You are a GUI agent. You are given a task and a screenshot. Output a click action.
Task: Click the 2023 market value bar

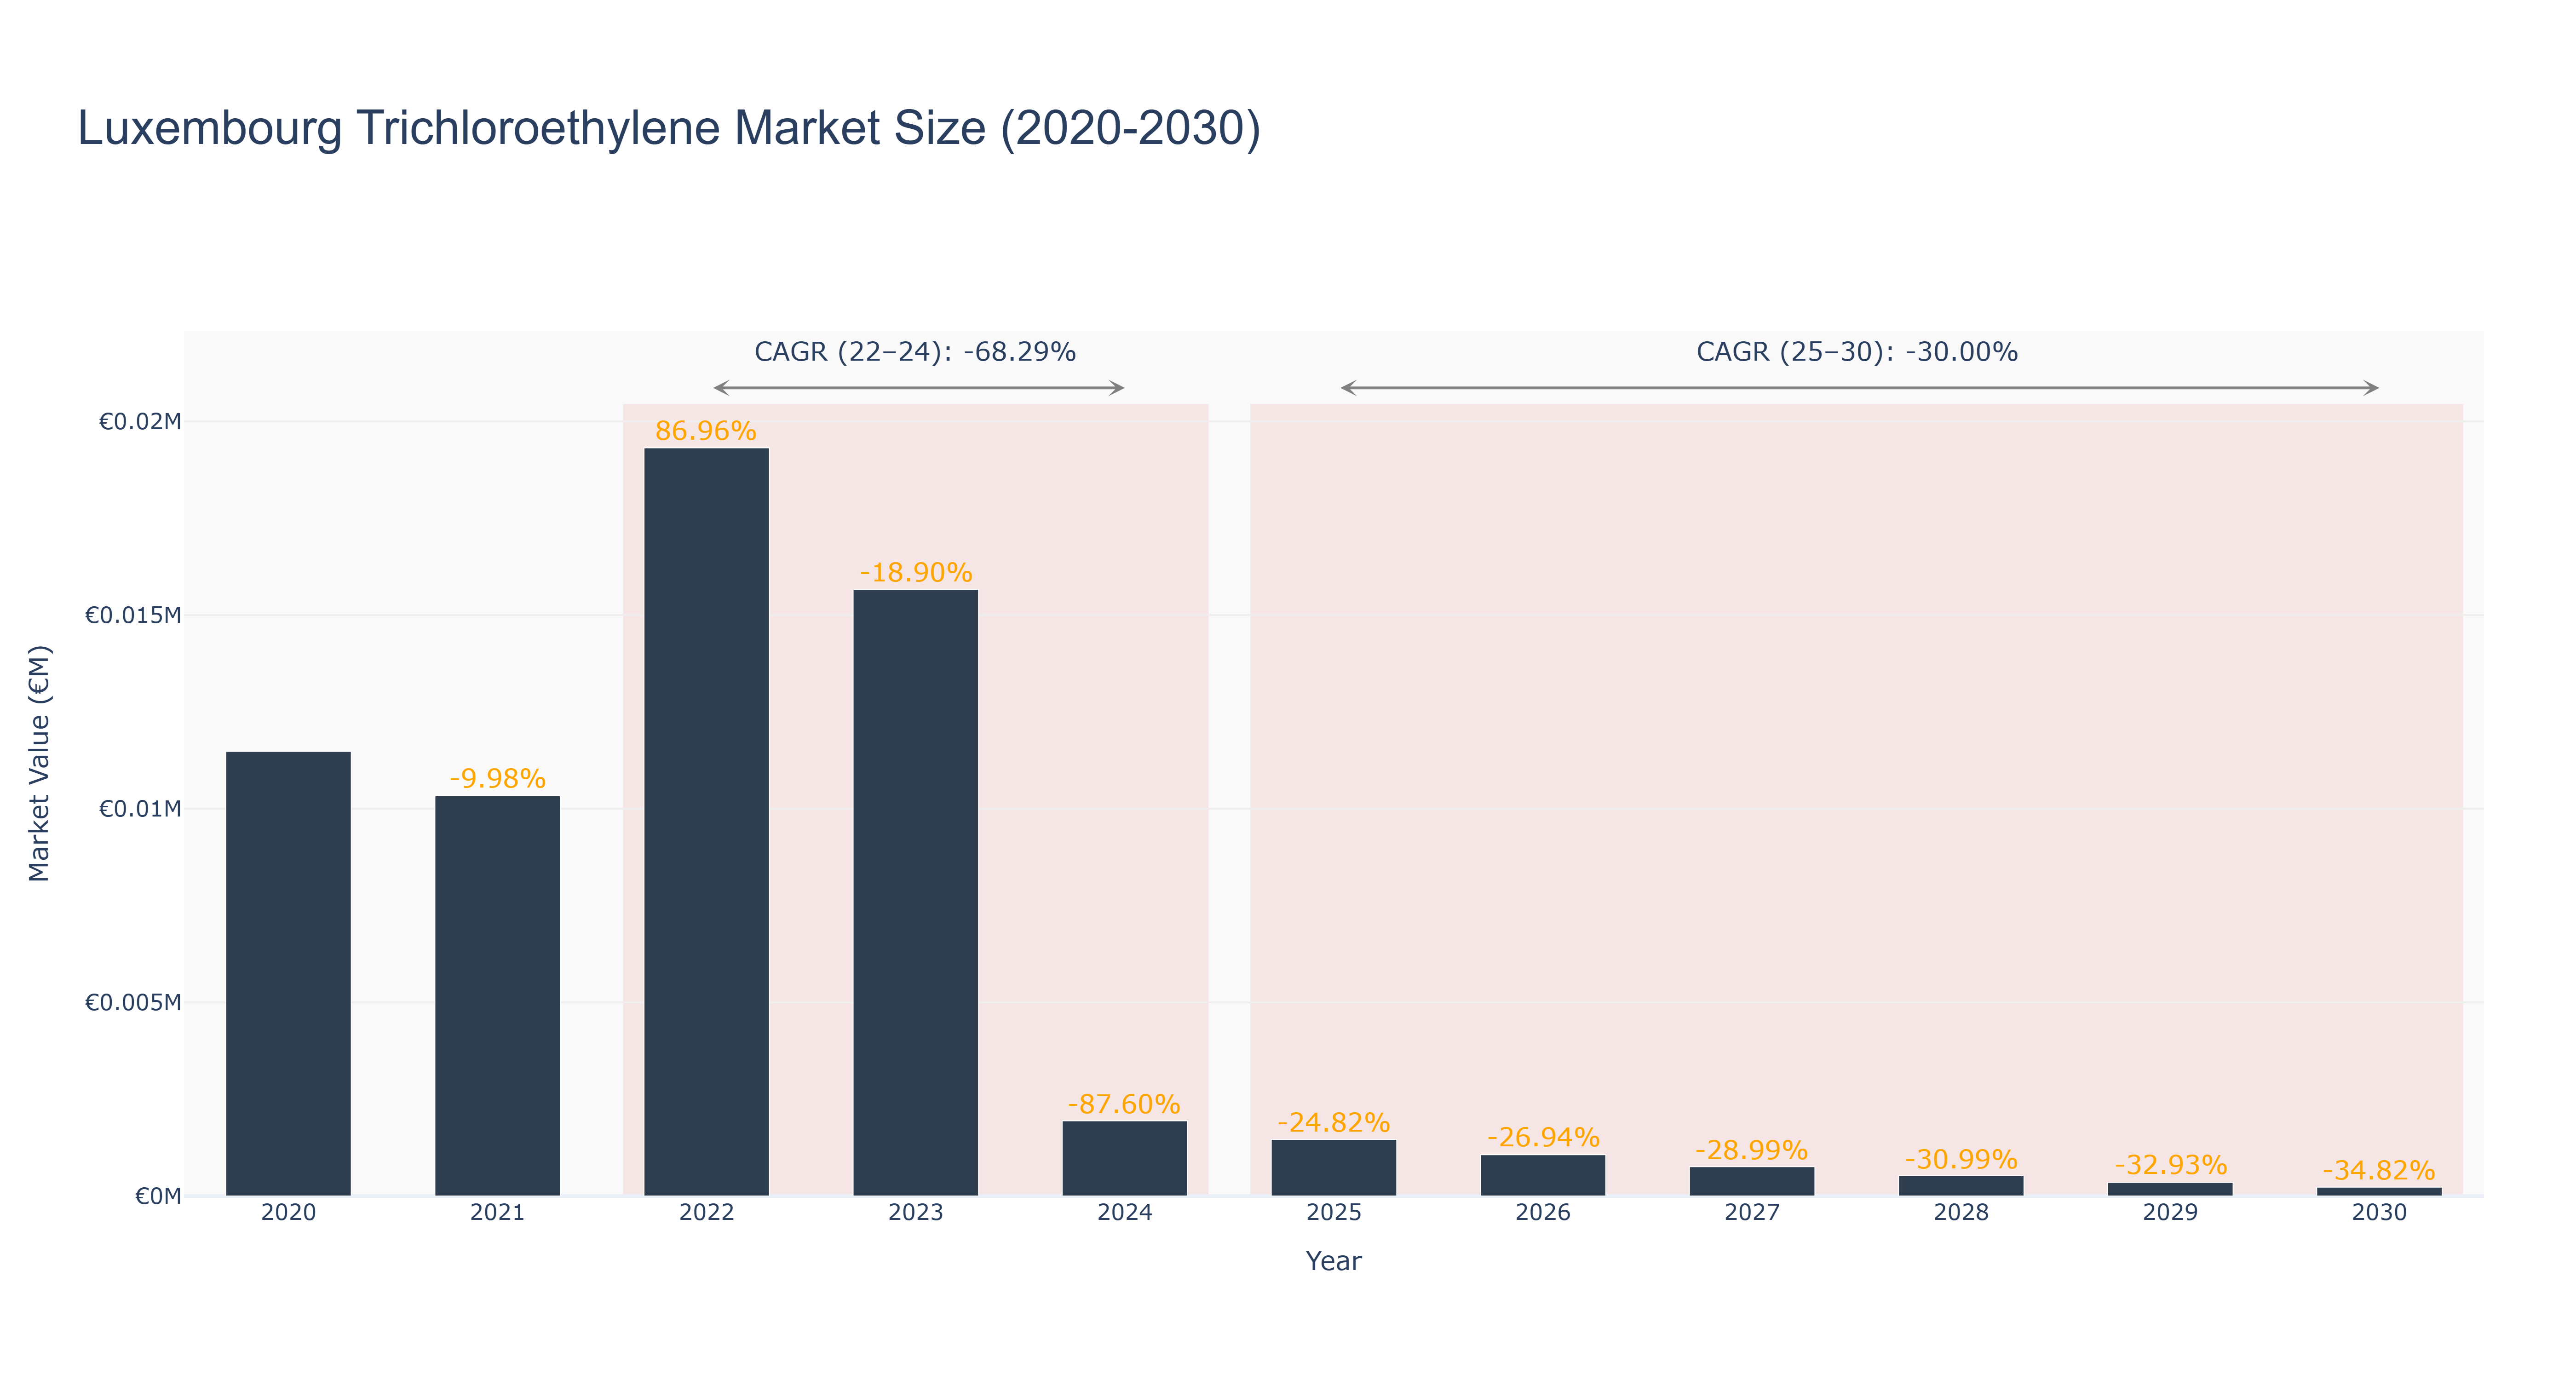[915, 892]
